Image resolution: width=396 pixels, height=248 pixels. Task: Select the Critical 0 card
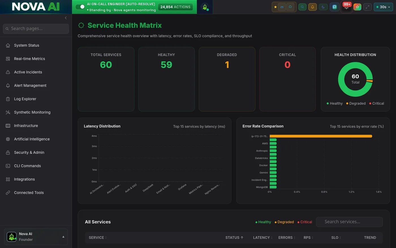click(x=287, y=79)
